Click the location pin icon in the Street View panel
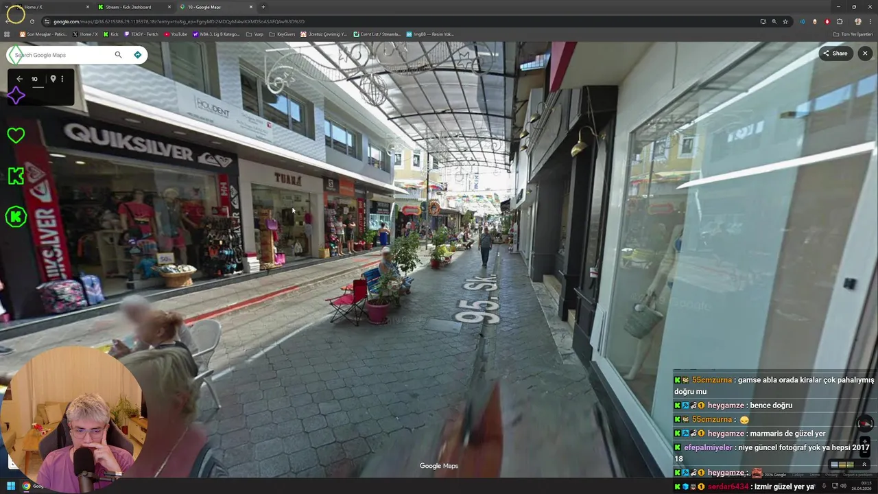The height and width of the screenshot is (494, 878). click(x=53, y=79)
